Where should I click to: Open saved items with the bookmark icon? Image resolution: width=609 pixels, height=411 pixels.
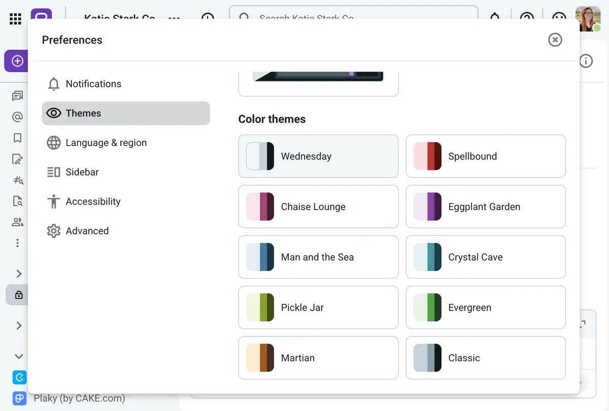[17, 138]
